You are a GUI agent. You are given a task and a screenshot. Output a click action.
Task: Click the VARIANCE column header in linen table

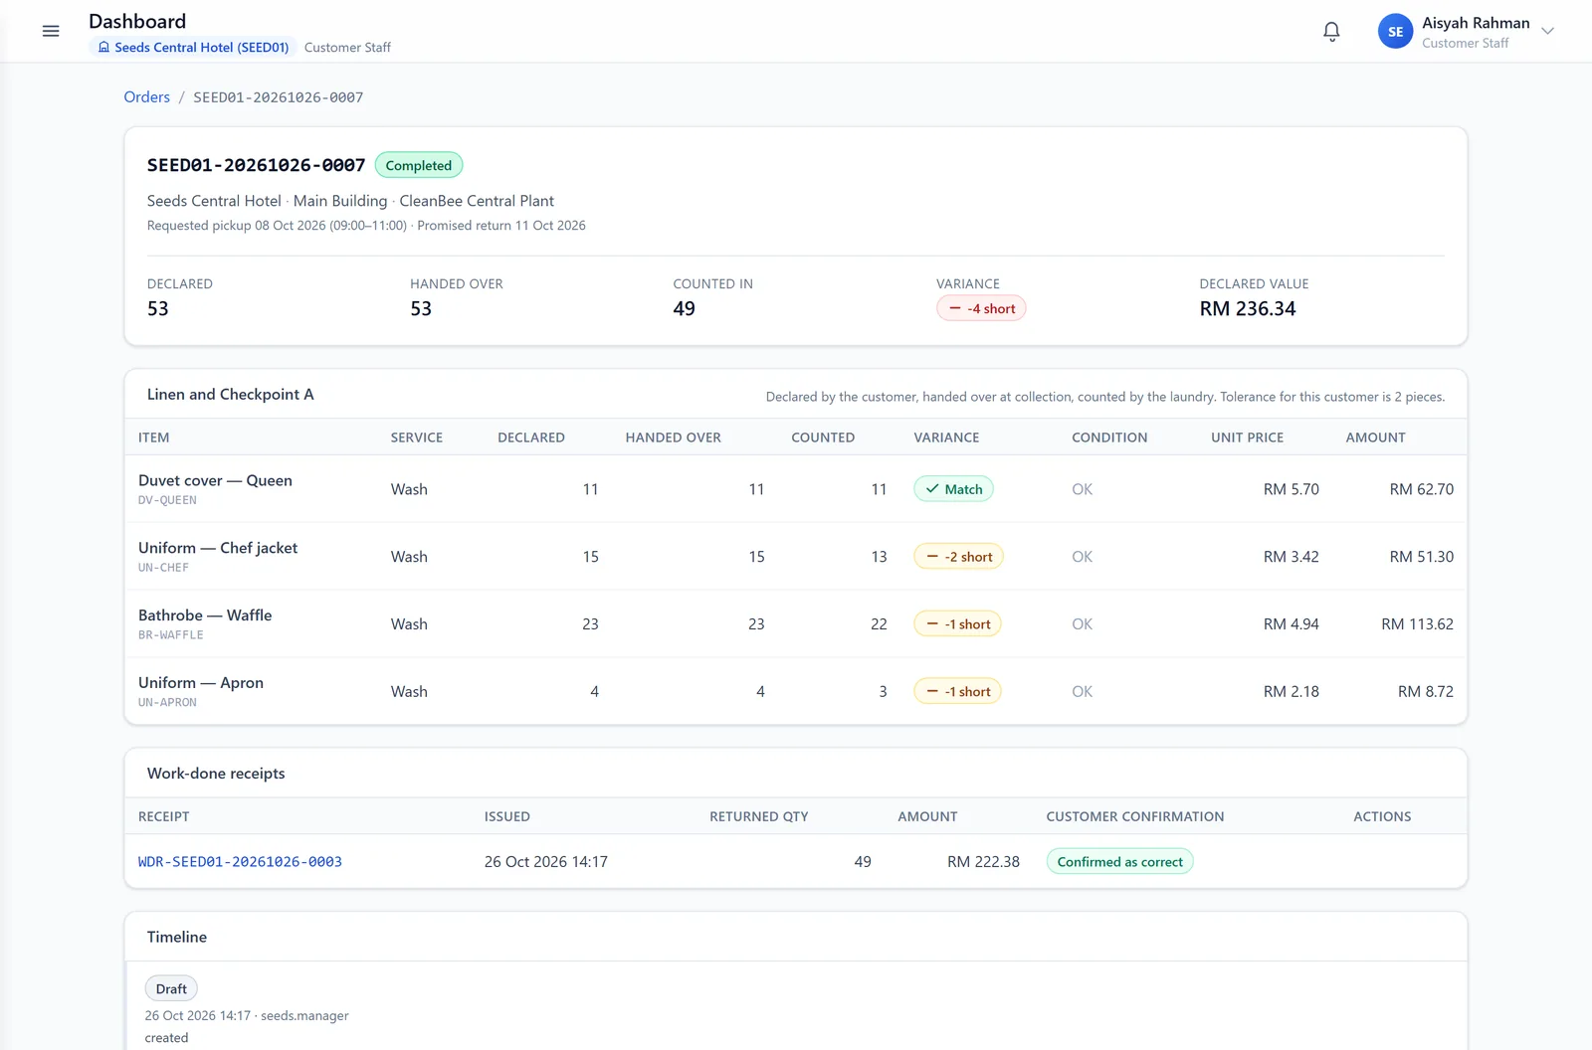pos(946,437)
